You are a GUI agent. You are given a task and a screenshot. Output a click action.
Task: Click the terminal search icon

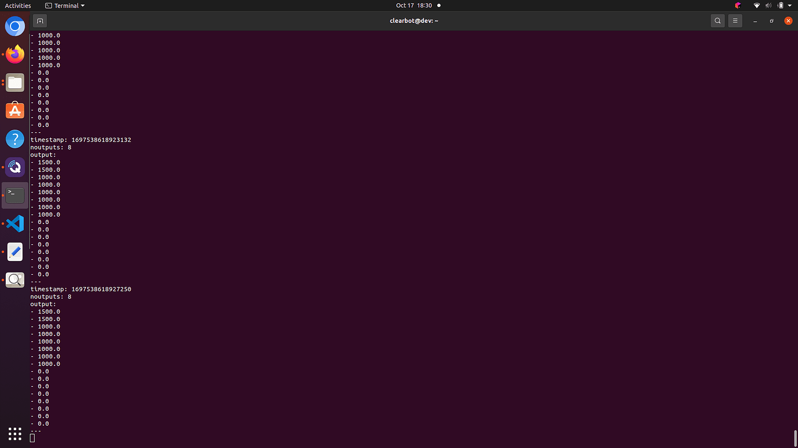pyautogui.click(x=718, y=21)
